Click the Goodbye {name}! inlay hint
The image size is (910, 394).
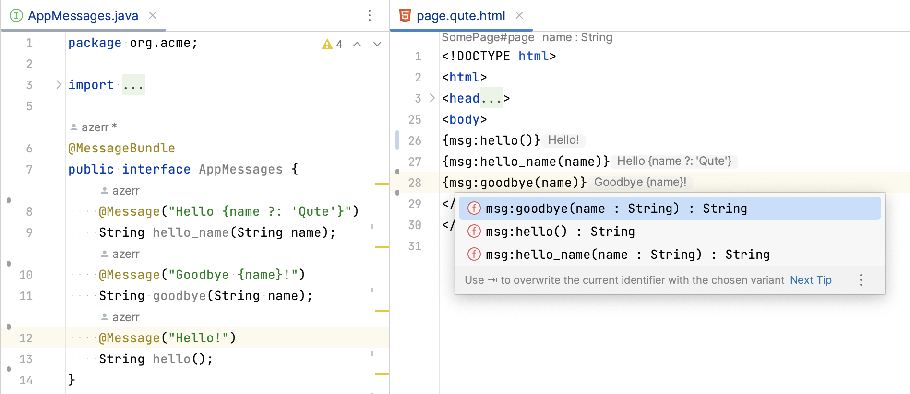click(640, 182)
